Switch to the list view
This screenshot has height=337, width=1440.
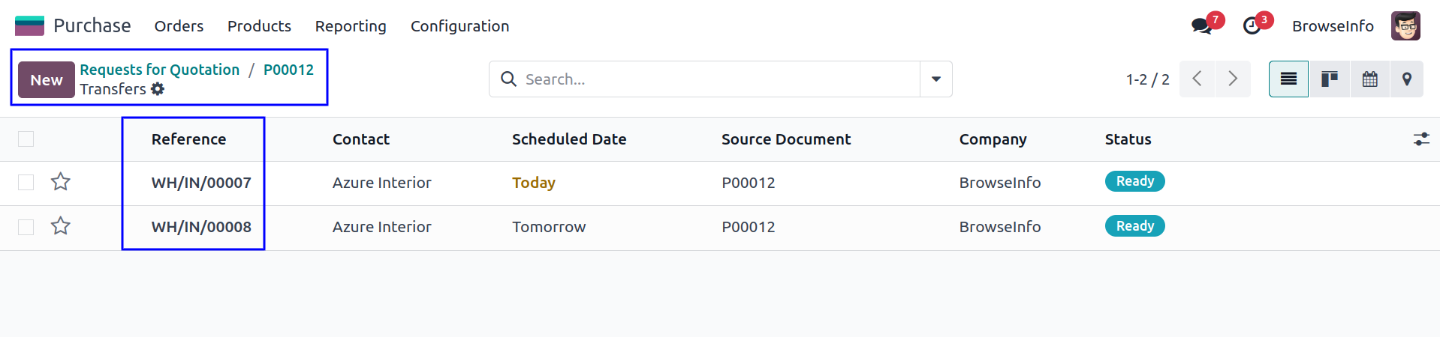point(1288,79)
